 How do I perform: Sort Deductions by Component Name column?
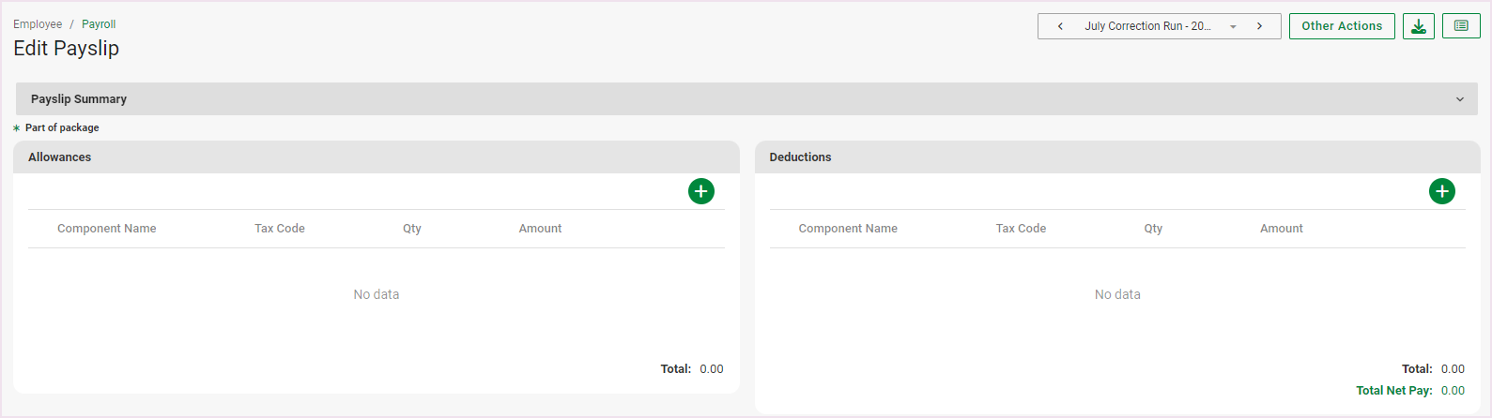[848, 229]
